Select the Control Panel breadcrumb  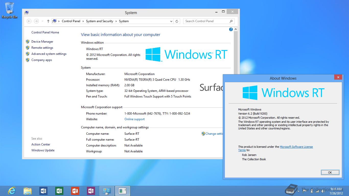coord(71,21)
